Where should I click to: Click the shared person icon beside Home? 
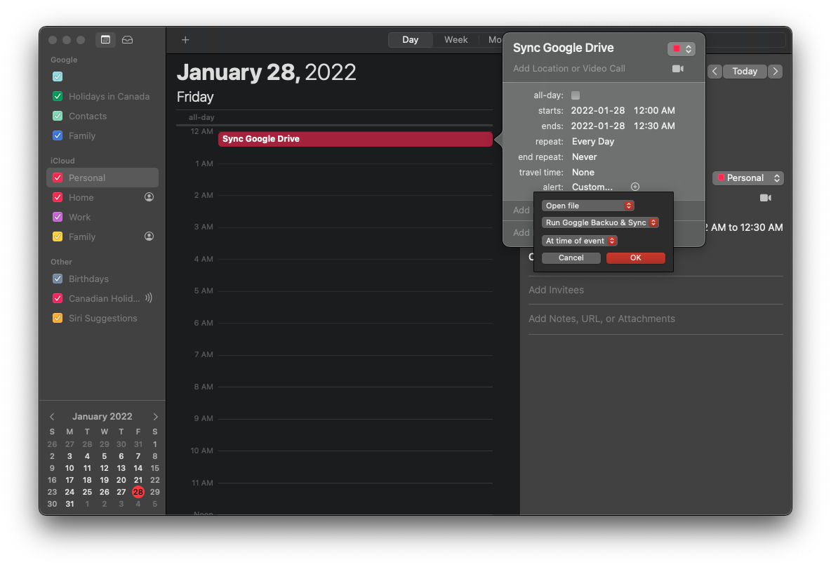149,197
